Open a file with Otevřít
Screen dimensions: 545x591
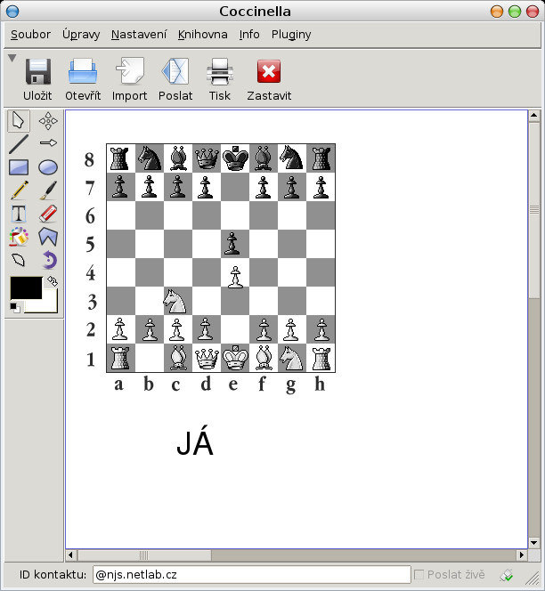tap(83, 79)
